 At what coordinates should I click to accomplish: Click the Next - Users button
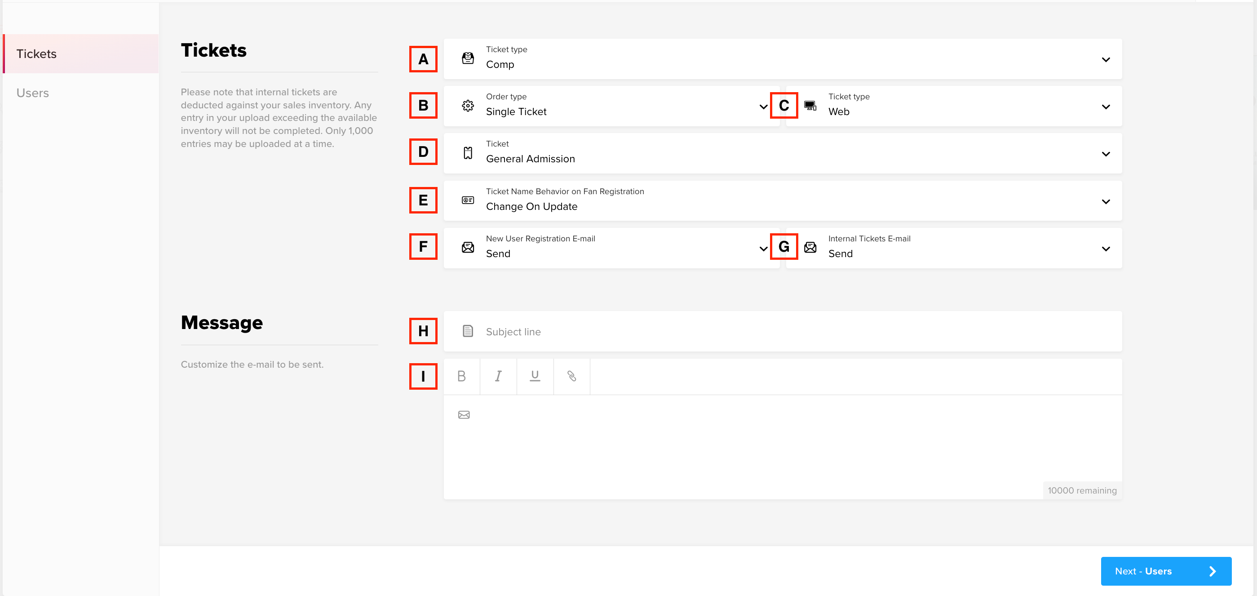1166,571
